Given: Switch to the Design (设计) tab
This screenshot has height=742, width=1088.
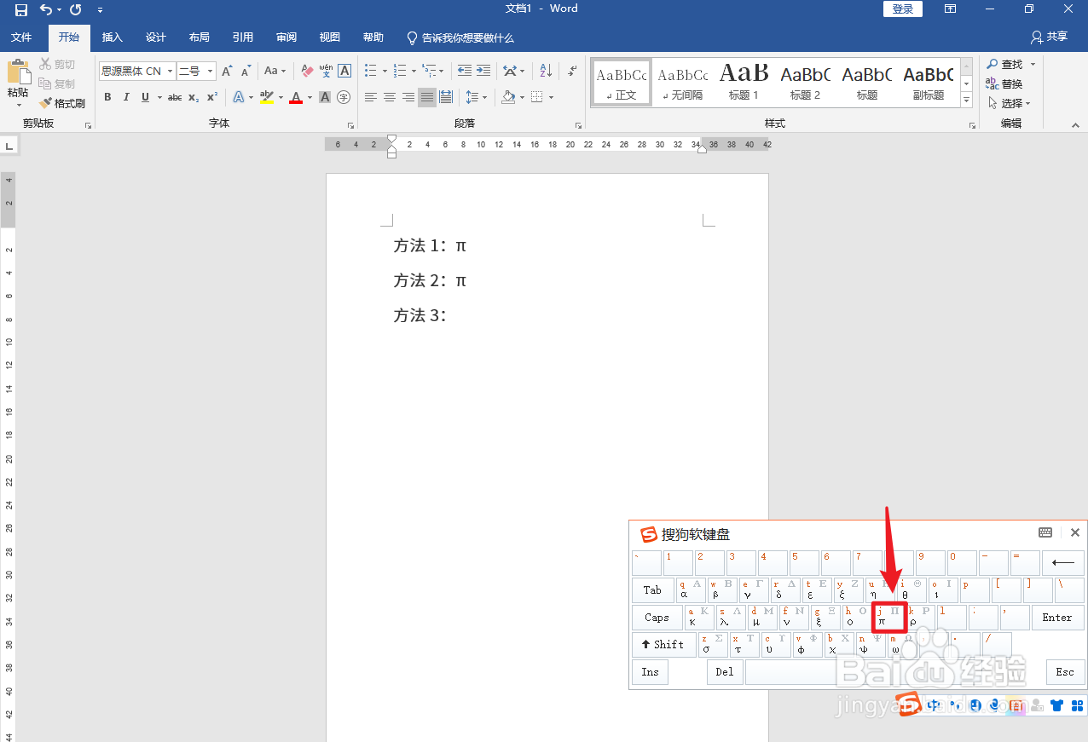Looking at the screenshot, I should 156,37.
